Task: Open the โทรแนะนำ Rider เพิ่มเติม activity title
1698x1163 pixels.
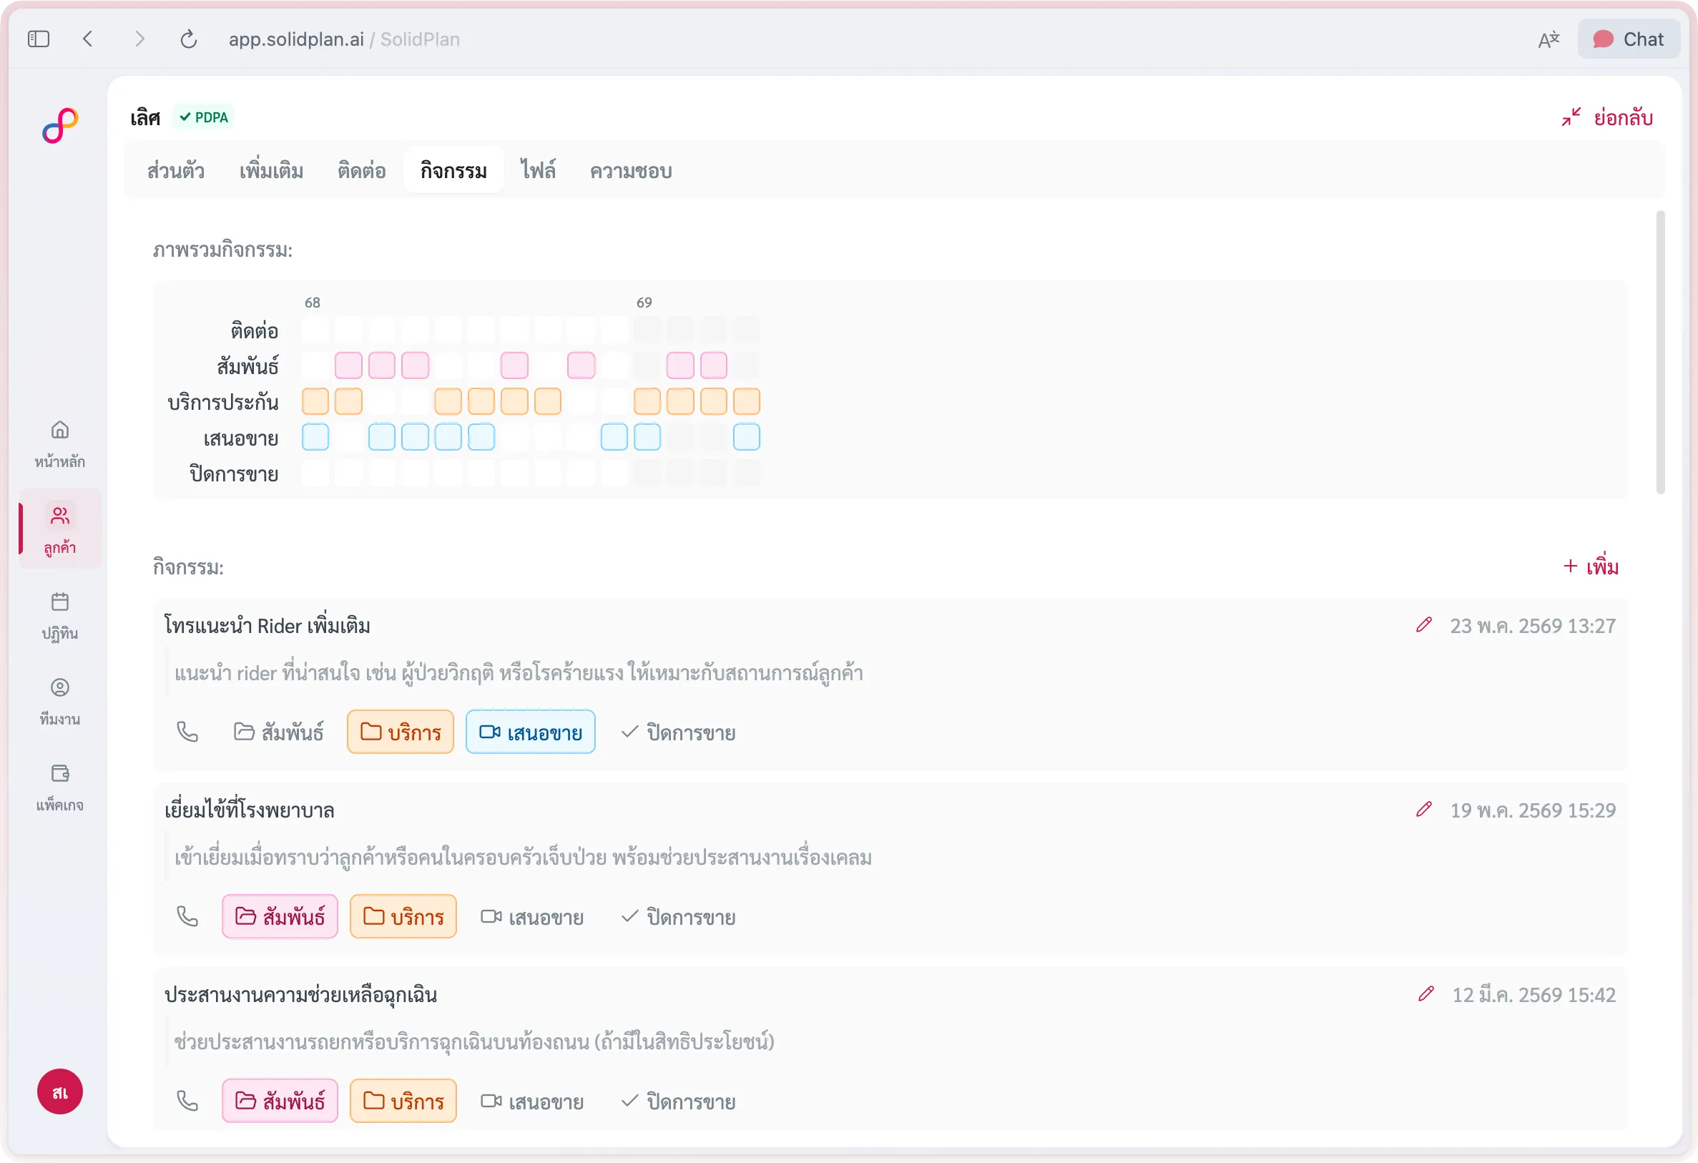Action: click(268, 626)
